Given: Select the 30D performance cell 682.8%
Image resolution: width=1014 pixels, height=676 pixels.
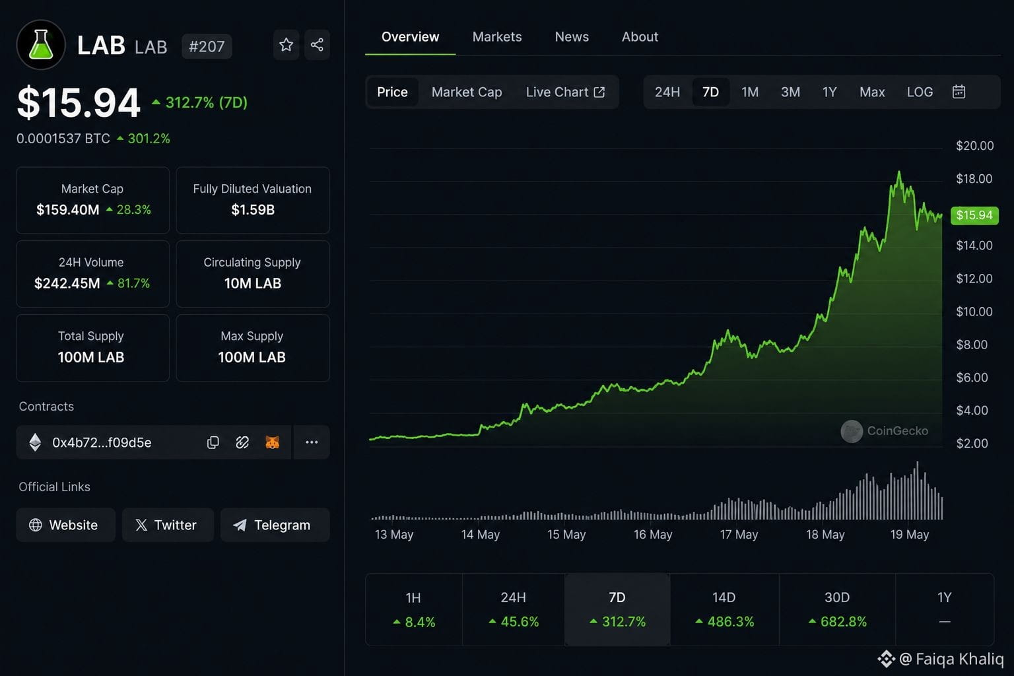Looking at the screenshot, I should pyautogui.click(x=837, y=609).
